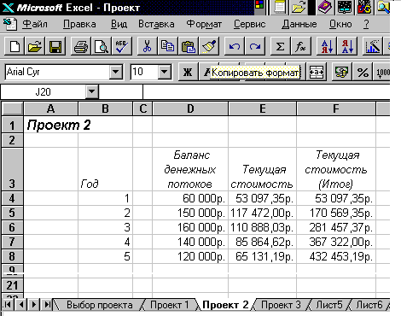
Task: Select cell containing 432 453,19р.
Action: (x=336, y=256)
